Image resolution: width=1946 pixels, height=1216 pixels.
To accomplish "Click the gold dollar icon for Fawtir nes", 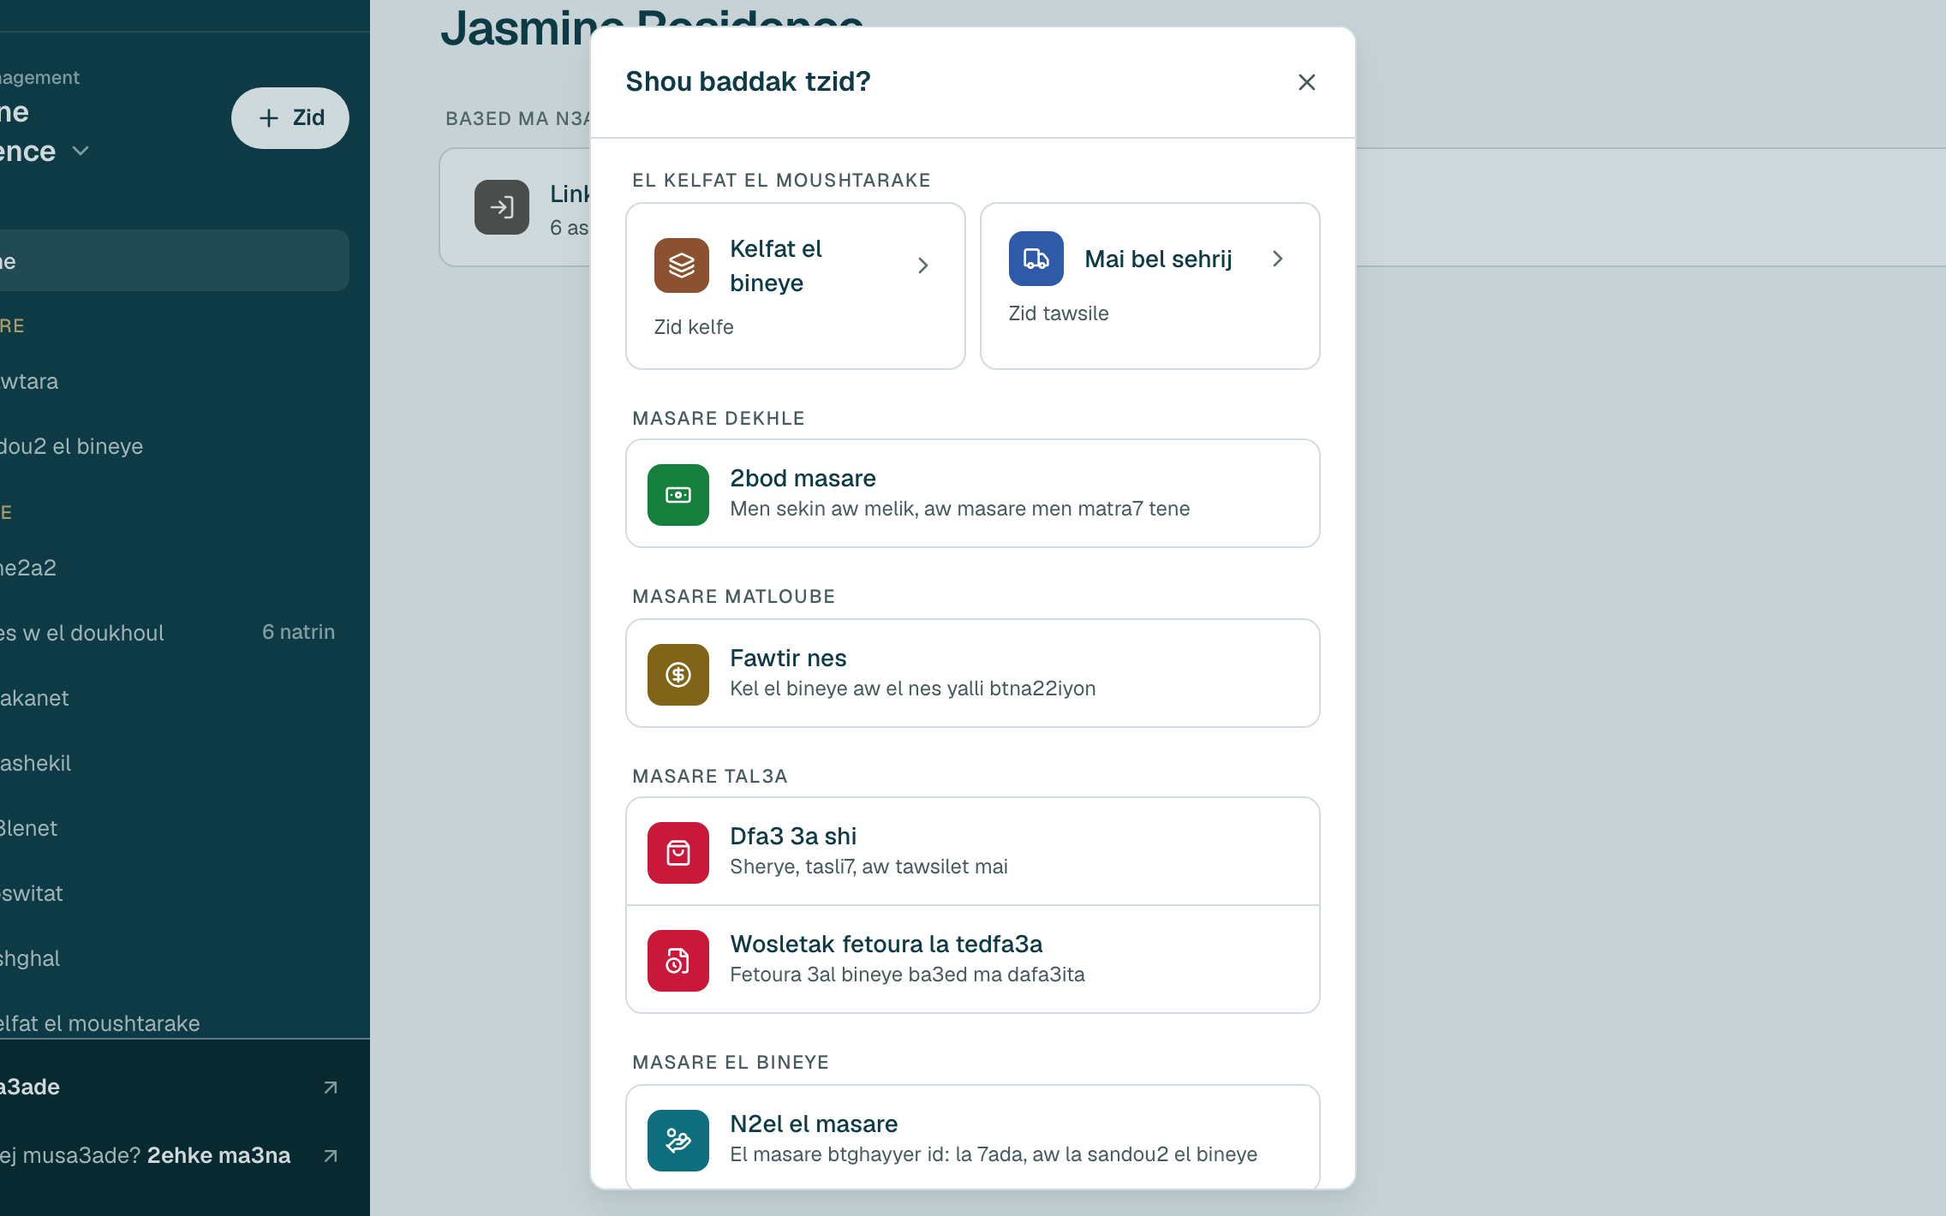I will coord(678,675).
